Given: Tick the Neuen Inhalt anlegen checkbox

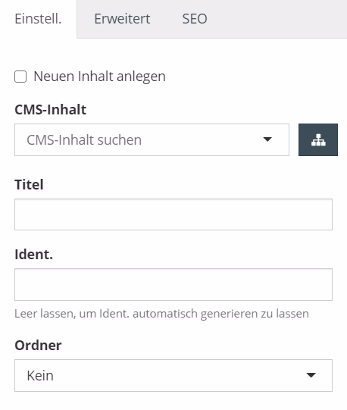Looking at the screenshot, I should point(20,77).
